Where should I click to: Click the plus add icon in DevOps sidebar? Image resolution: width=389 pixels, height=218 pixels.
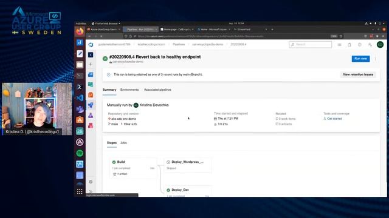pos(91,64)
